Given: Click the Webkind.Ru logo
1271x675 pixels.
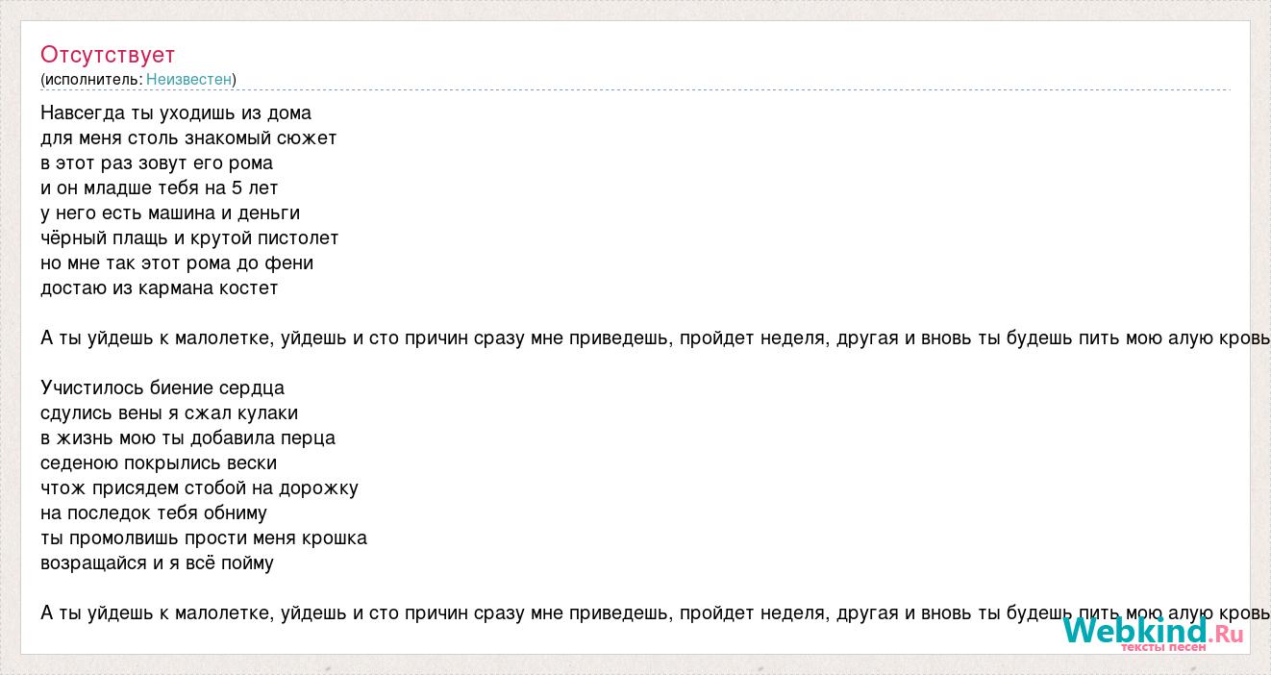Looking at the screenshot, I should tap(1153, 634).
